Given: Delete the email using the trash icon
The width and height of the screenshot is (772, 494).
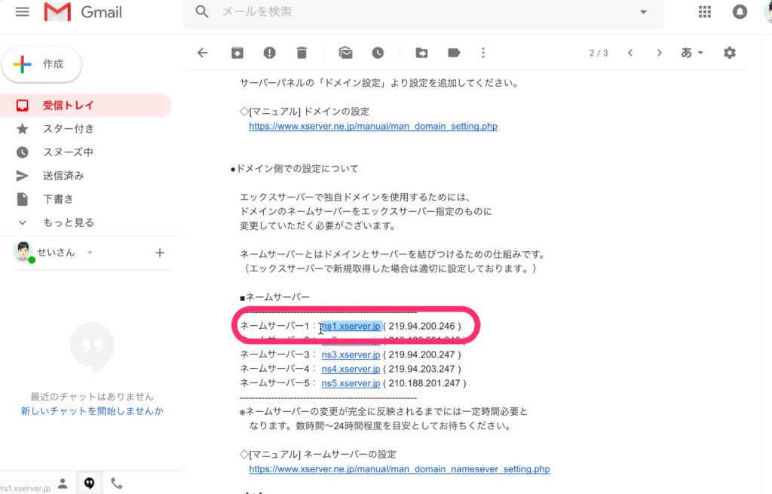Looking at the screenshot, I should 302,53.
